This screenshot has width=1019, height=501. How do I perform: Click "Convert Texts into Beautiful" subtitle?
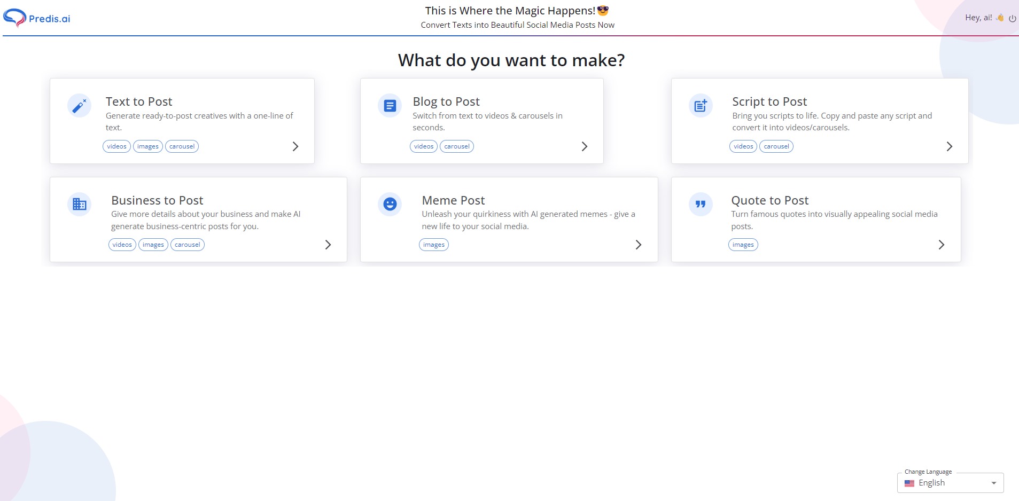point(517,25)
